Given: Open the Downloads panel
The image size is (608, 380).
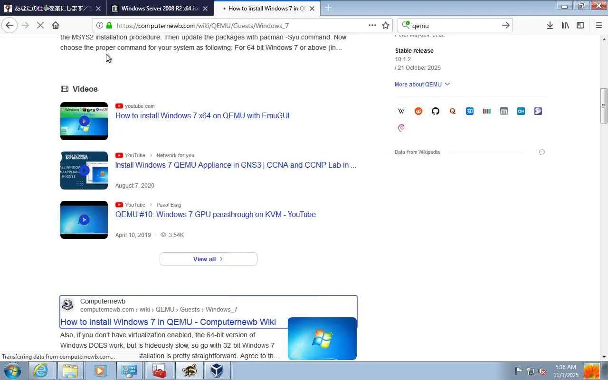Looking at the screenshot, I should 550,25.
